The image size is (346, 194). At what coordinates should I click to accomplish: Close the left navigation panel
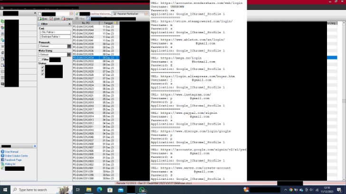tap(35, 13)
